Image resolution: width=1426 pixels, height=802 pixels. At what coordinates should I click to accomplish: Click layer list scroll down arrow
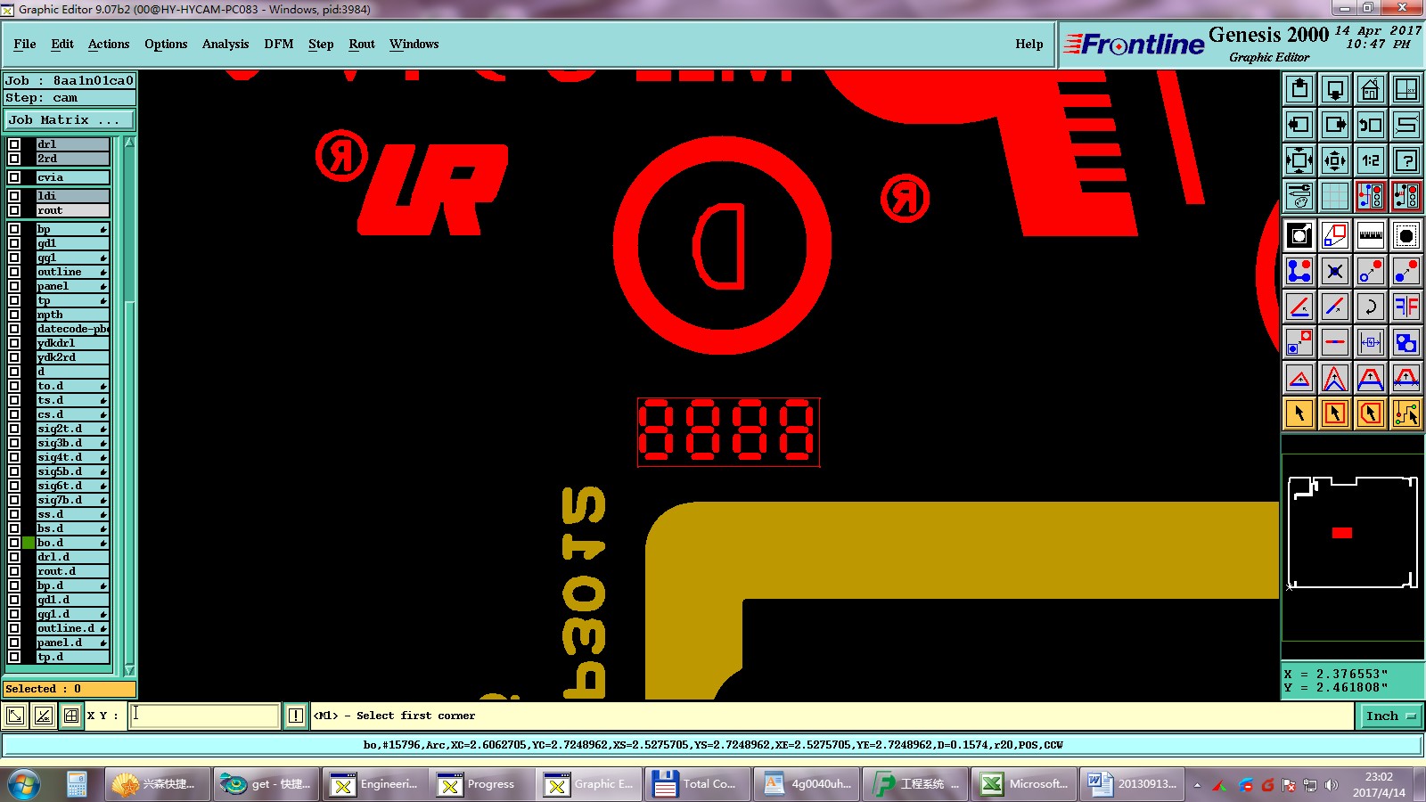pyautogui.click(x=129, y=670)
